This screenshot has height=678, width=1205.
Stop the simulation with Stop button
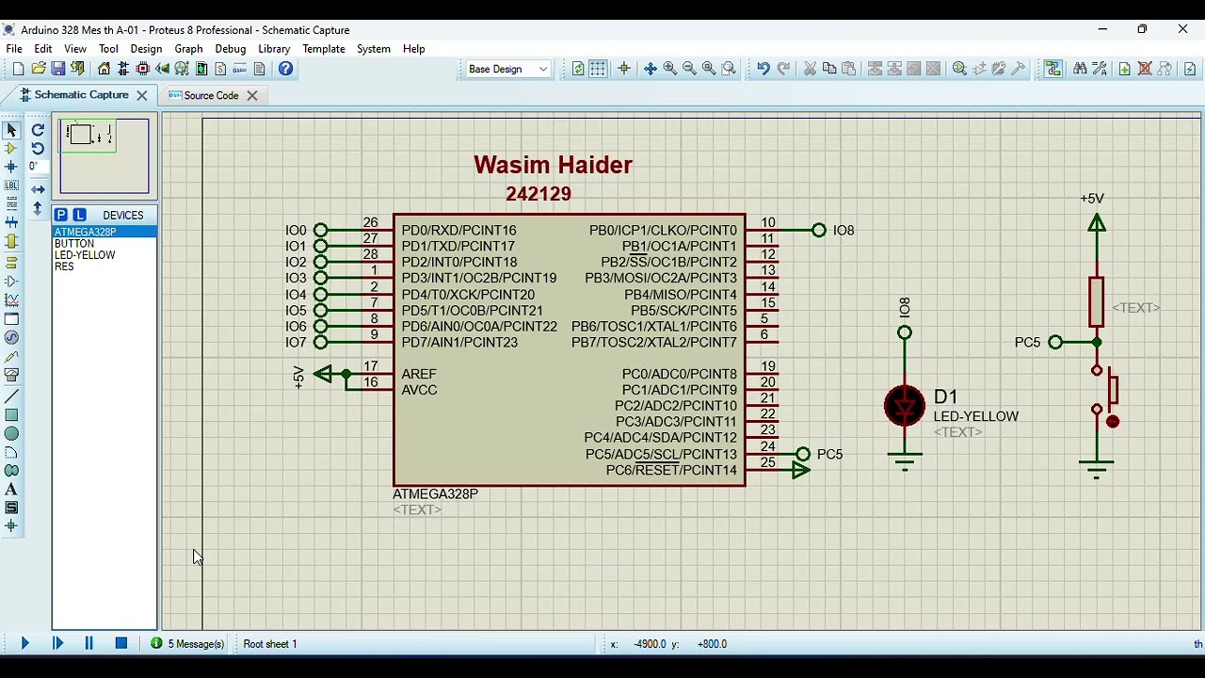coord(121,644)
